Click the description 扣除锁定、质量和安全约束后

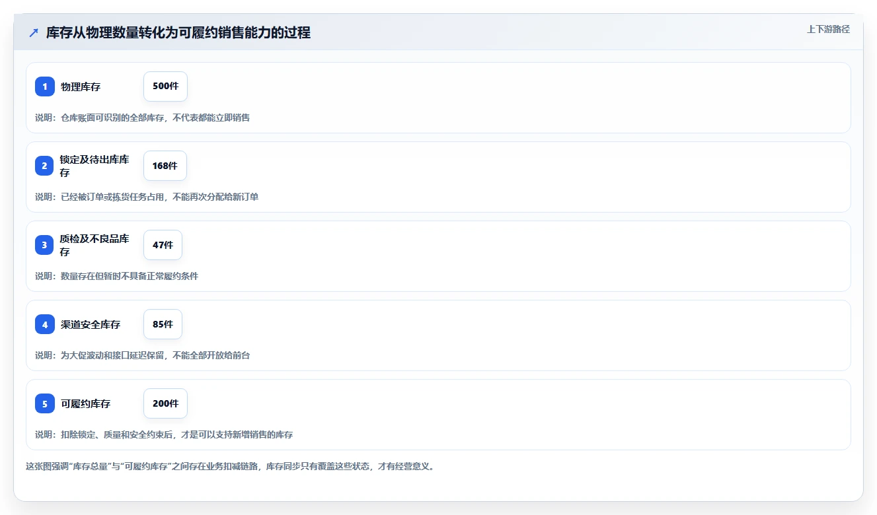point(118,434)
